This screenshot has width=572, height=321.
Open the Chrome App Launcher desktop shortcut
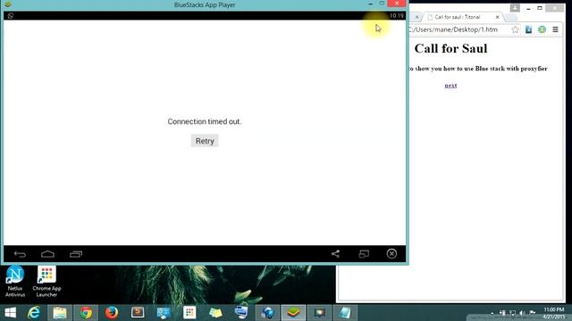tap(46, 281)
